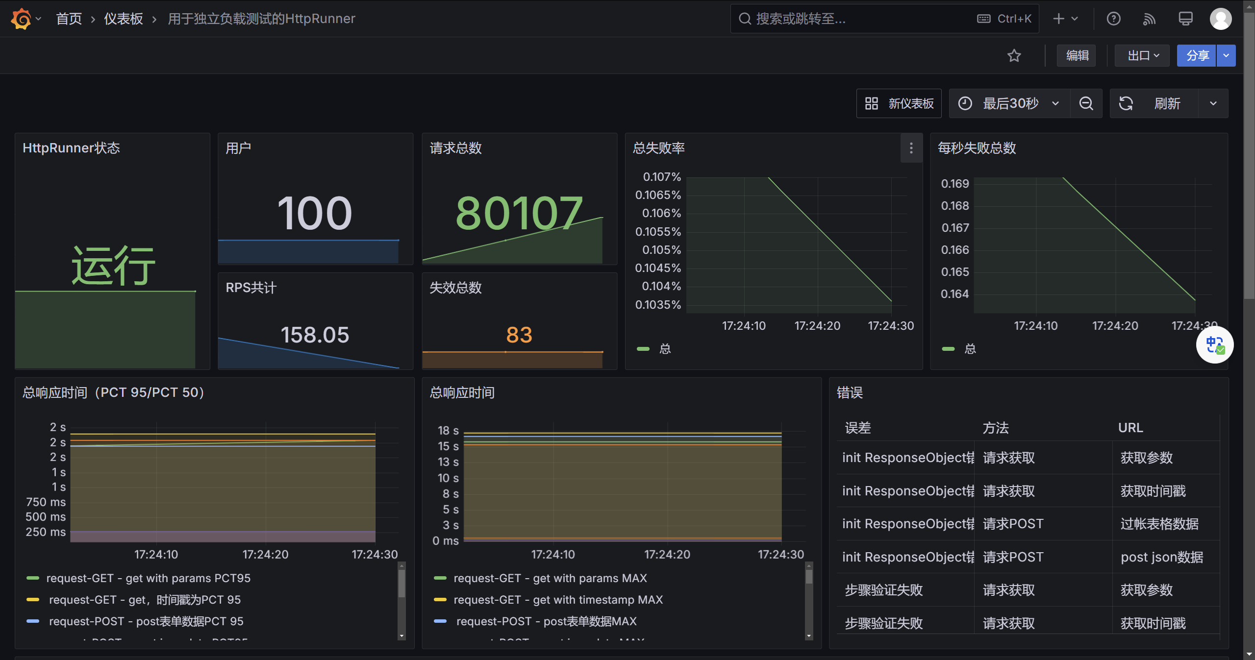The height and width of the screenshot is (660, 1255).
Task: Expand the plus menu chevron
Action: point(1075,19)
